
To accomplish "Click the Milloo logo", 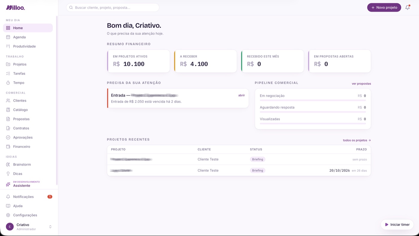I will pos(15,7).
